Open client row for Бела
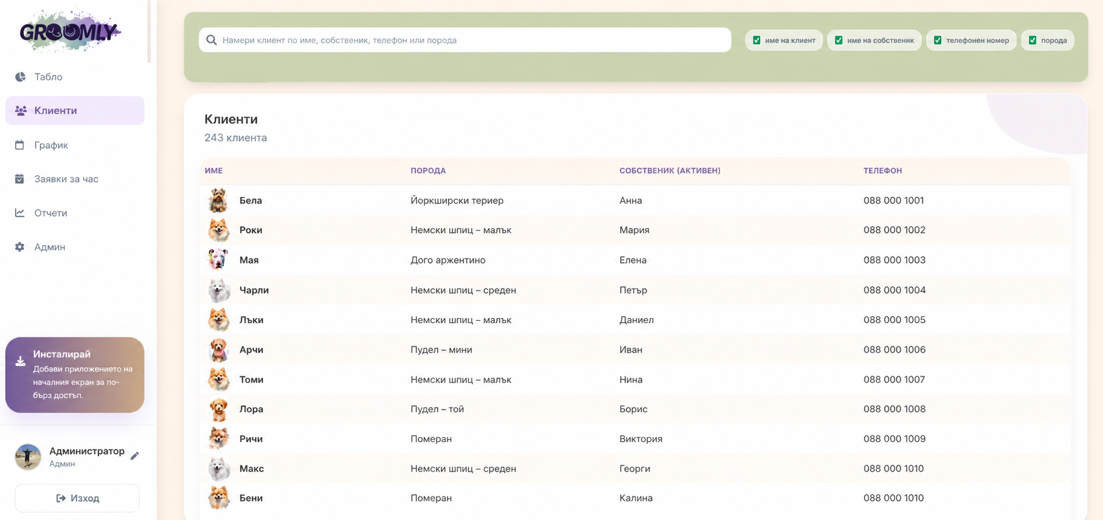Image resolution: width=1103 pixels, height=520 pixels. pyautogui.click(x=635, y=201)
